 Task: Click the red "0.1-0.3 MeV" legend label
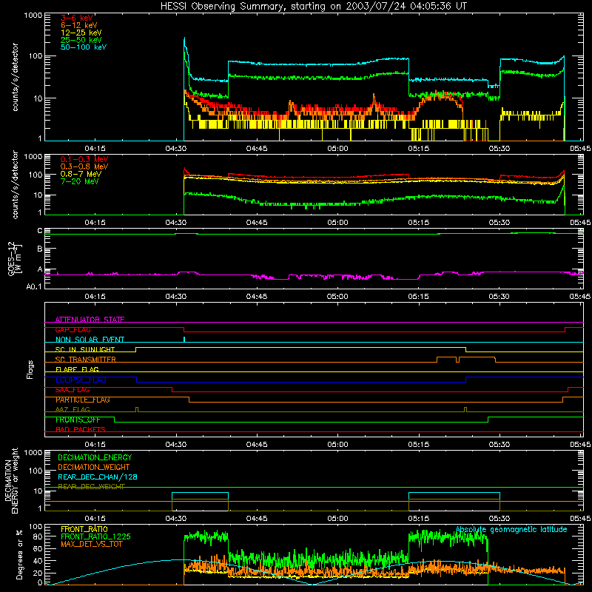click(84, 159)
